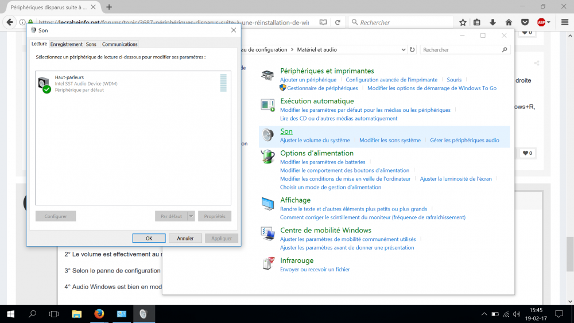The height and width of the screenshot is (323, 574).
Task: Open File Explorer from the taskbar
Action: [x=76, y=314]
